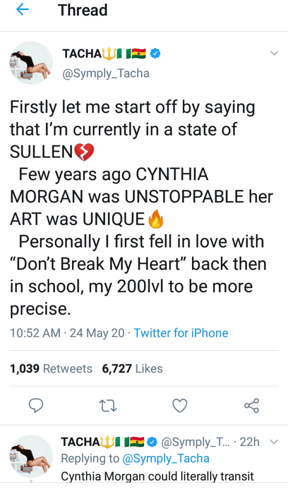This screenshot has height=492, width=288.
Task: View the 6,727 Likes list
Action: pos(132,369)
